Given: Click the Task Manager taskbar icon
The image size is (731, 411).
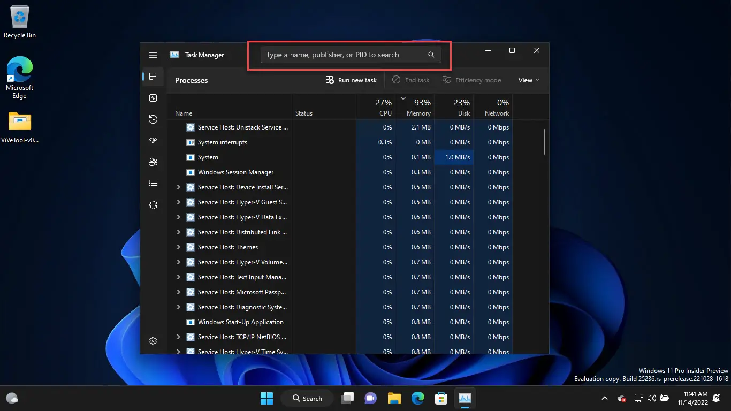Looking at the screenshot, I should 465,398.
